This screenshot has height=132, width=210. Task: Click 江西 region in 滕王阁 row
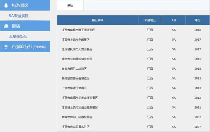pyautogui.click(x=150, y=30)
